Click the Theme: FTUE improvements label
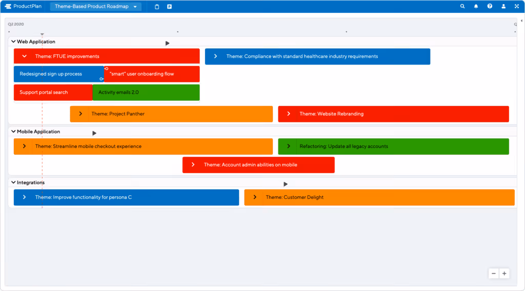 click(x=67, y=56)
